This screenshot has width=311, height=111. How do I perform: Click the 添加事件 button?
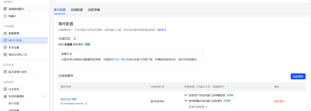[x=298, y=76]
